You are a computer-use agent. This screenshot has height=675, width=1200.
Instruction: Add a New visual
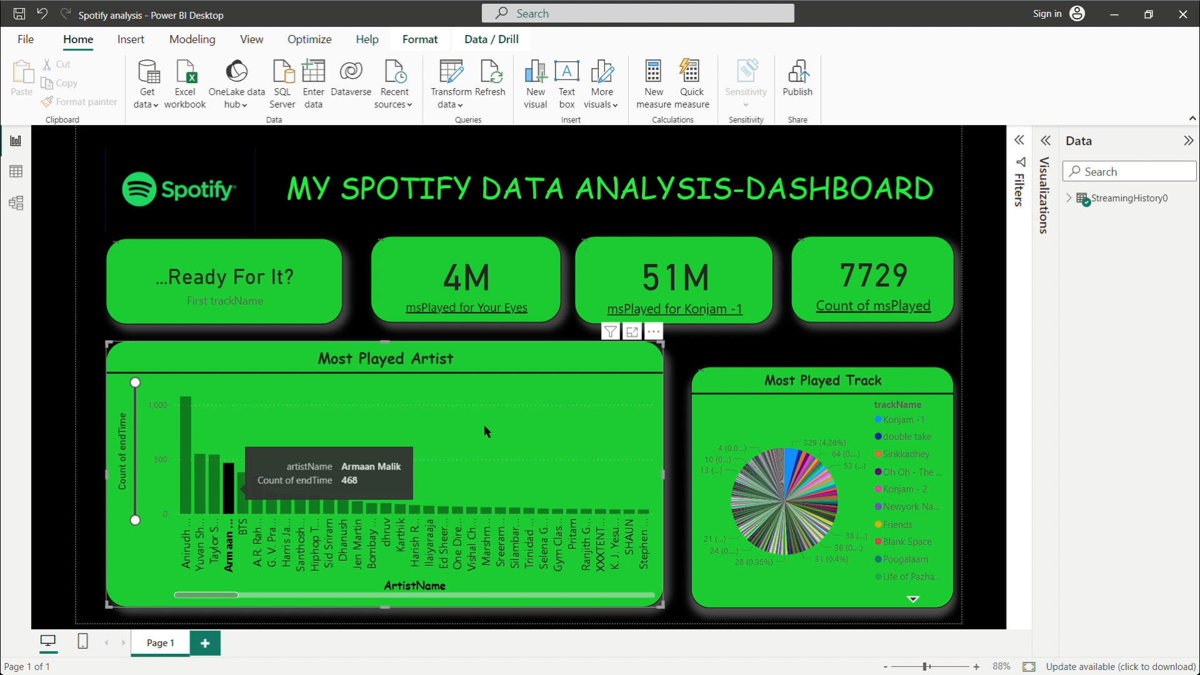(536, 84)
